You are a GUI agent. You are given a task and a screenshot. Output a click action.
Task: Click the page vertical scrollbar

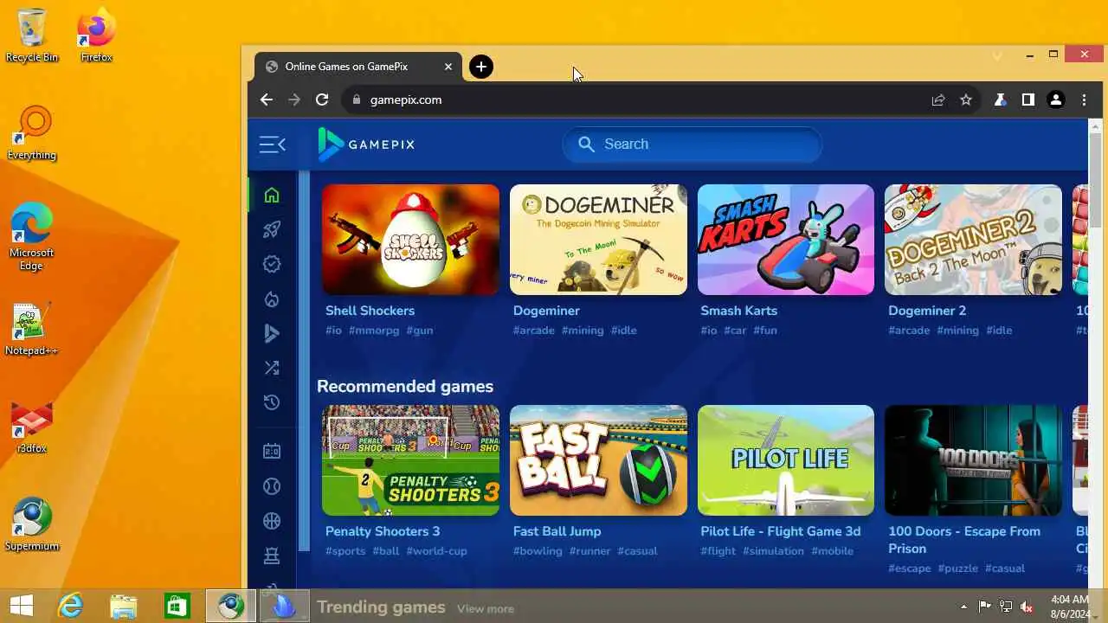point(1095,180)
